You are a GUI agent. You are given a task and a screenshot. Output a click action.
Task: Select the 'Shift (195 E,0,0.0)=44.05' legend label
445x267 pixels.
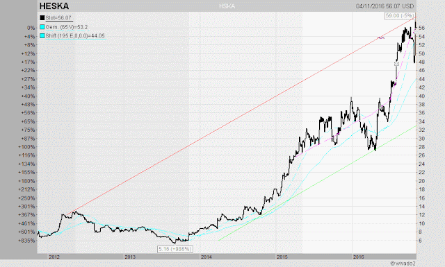click(x=75, y=35)
